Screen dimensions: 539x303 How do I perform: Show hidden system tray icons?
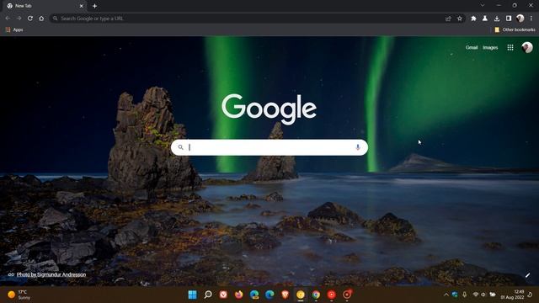tap(446, 295)
